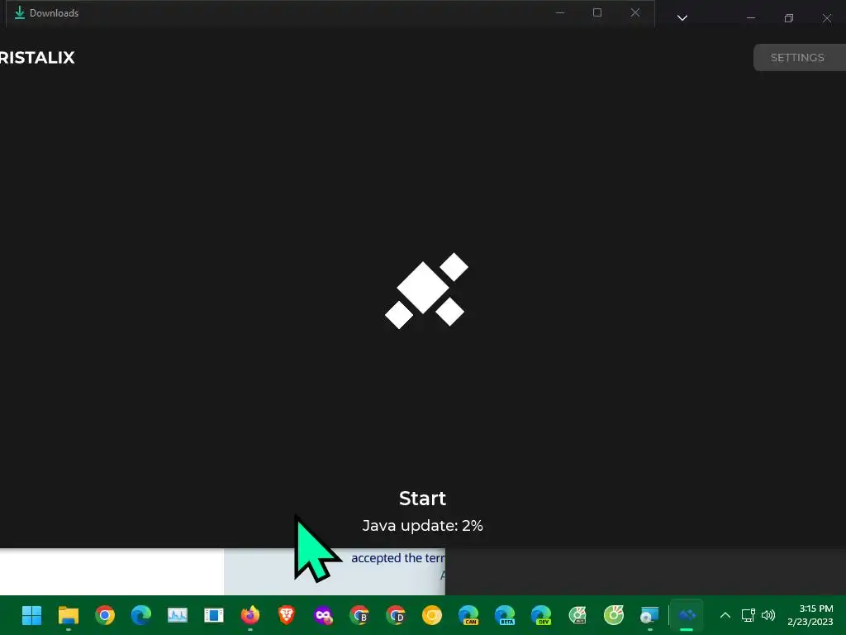Image resolution: width=846 pixels, height=635 pixels.
Task: Show hidden system tray icons
Action: tap(725, 615)
